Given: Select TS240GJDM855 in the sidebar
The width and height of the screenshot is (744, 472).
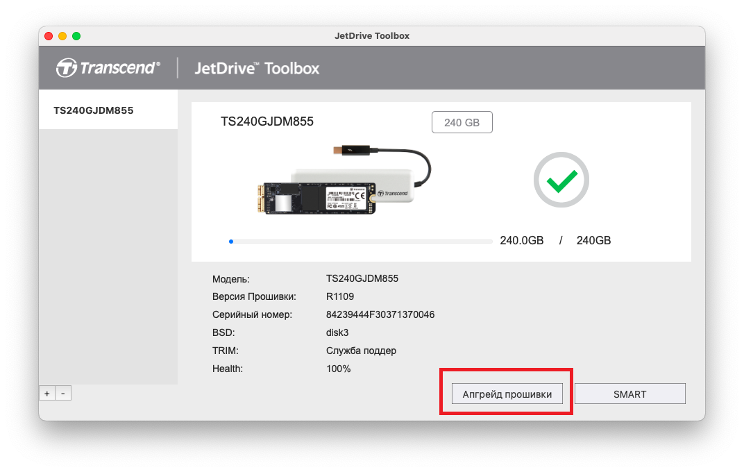Looking at the screenshot, I should tap(108, 110).
